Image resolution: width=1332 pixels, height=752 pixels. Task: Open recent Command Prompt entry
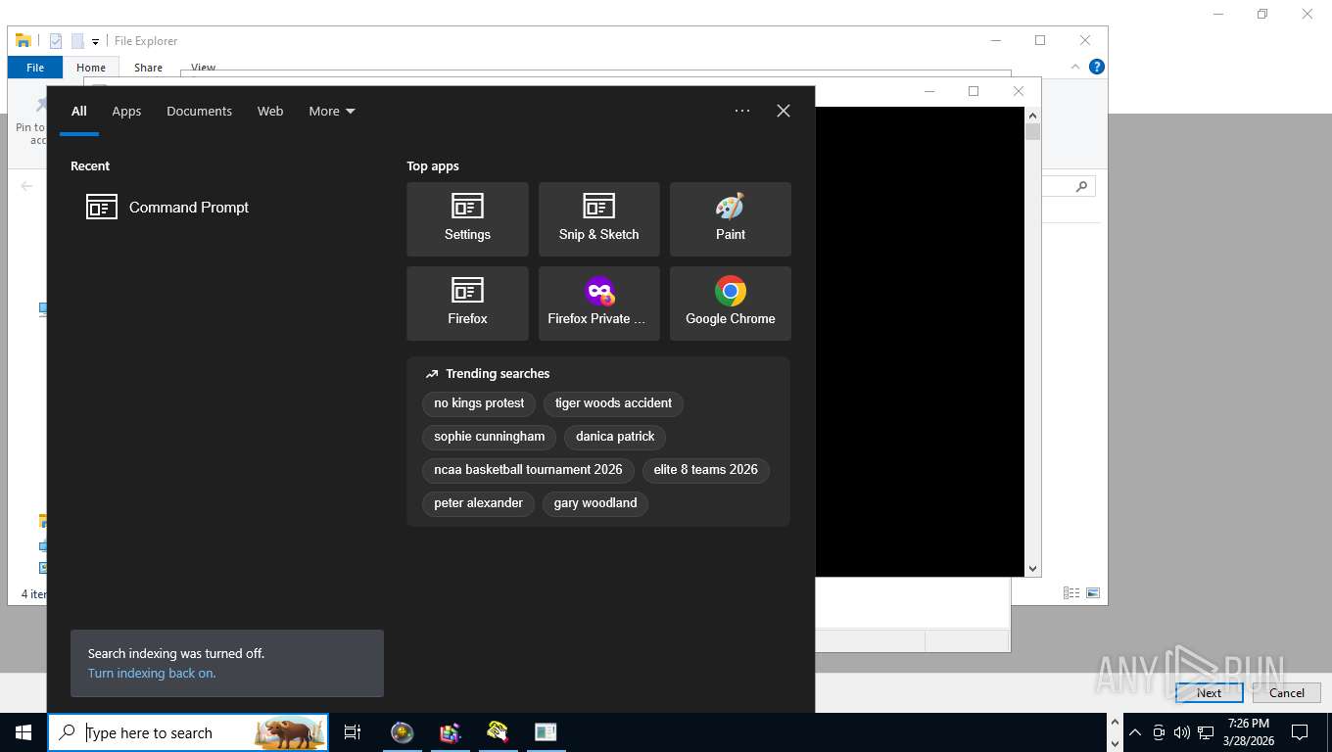click(x=227, y=208)
